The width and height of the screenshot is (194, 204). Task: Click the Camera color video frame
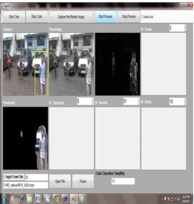tap(25, 64)
